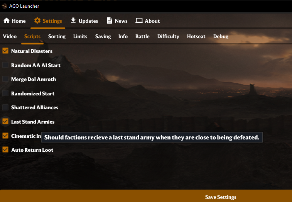Open the Debug tab
This screenshot has height=202, width=292.
[221, 36]
